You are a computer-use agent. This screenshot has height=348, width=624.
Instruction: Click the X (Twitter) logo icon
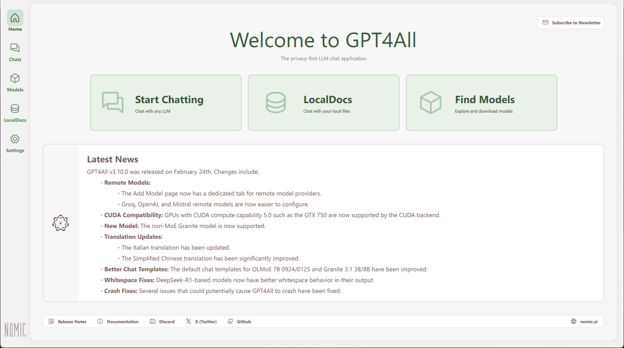click(188, 322)
